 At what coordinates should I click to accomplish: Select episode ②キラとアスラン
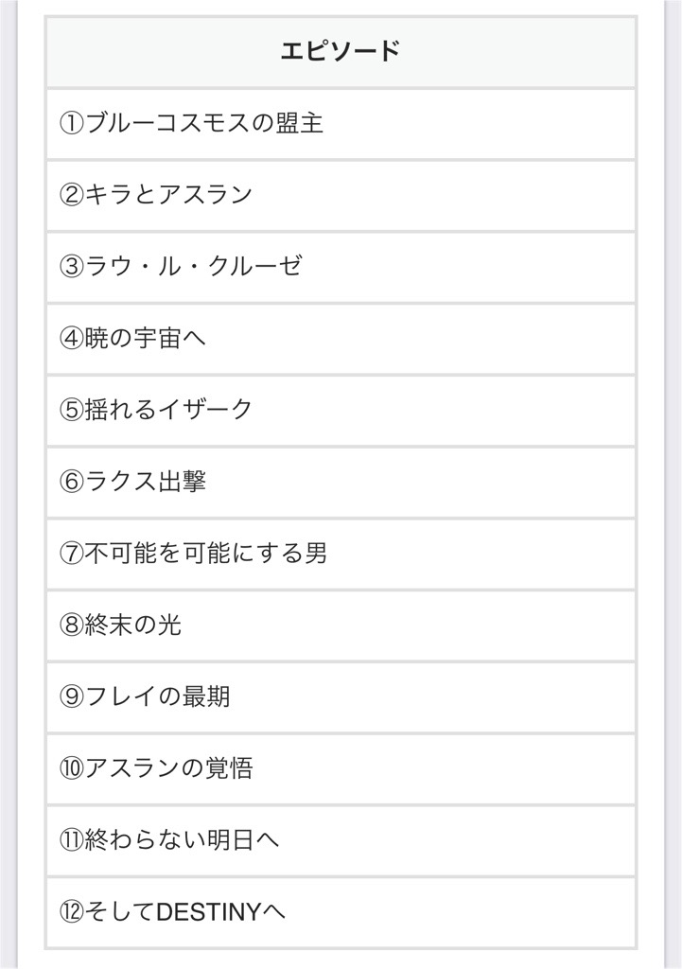(341, 195)
